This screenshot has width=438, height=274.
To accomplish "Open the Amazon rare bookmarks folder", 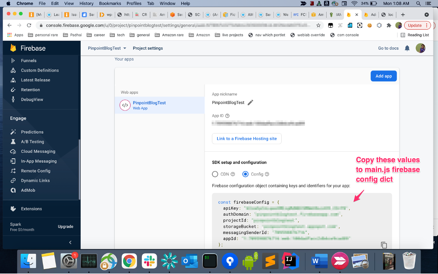I will coord(169,35).
